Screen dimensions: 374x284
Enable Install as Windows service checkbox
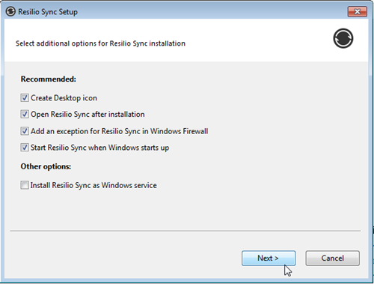[25, 185]
